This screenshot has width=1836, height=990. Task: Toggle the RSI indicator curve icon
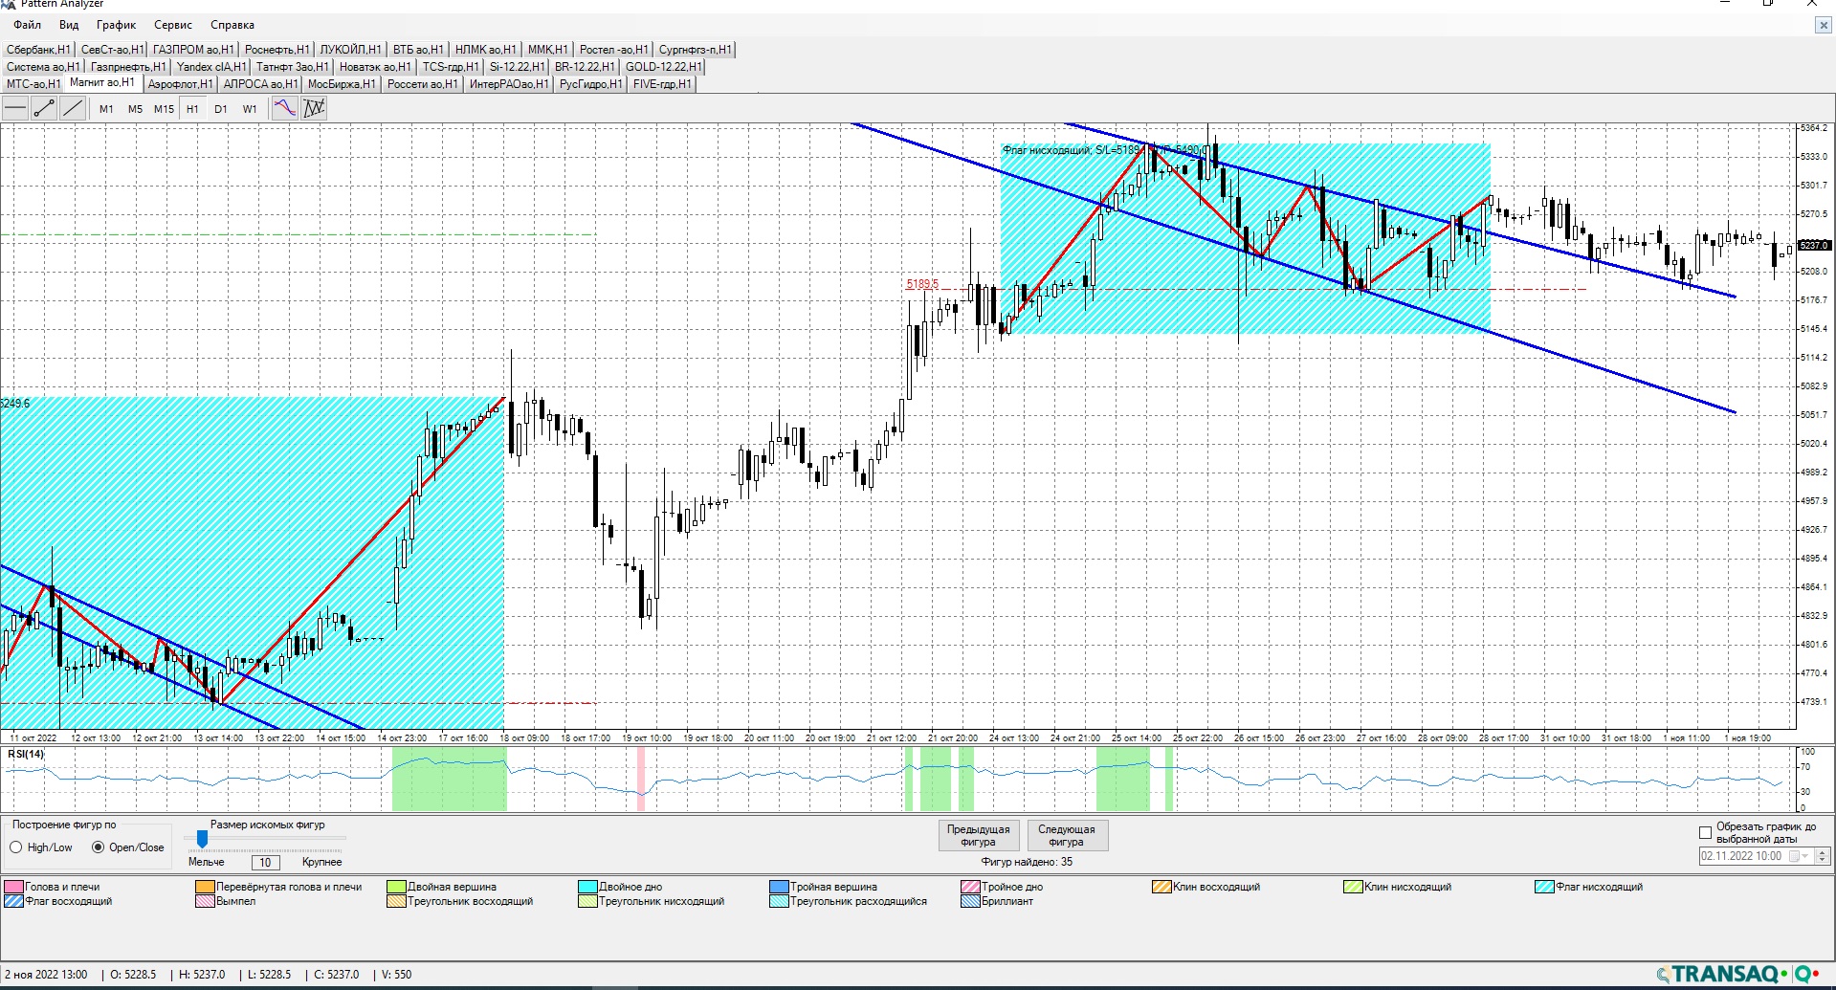tap(285, 109)
